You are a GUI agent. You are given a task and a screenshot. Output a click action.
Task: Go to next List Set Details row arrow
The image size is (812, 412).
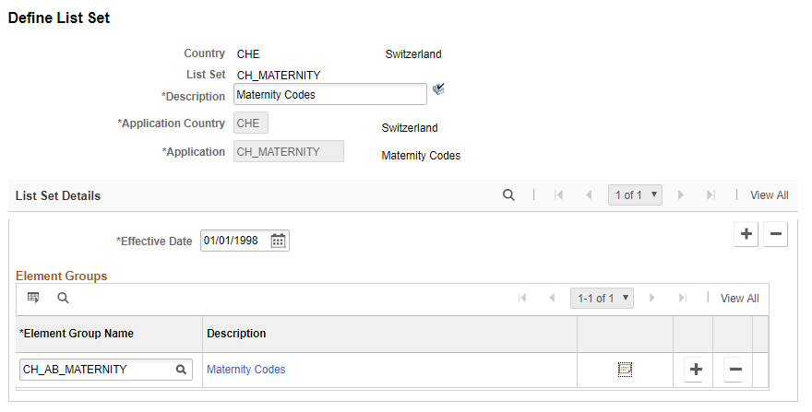681,195
